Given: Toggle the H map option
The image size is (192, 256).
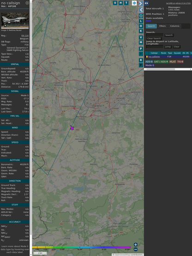Looking at the screenshot, I should (120, 3).
